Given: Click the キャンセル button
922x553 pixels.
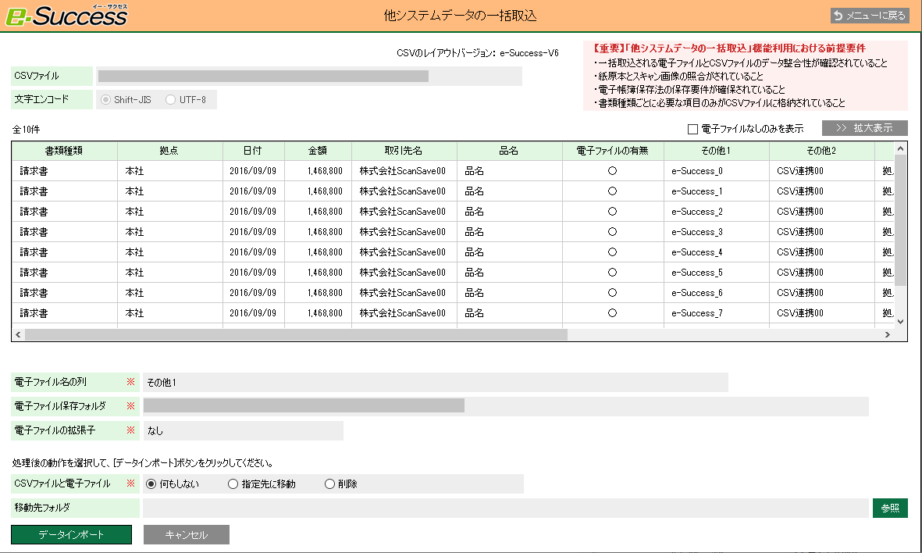Looking at the screenshot, I should (187, 535).
